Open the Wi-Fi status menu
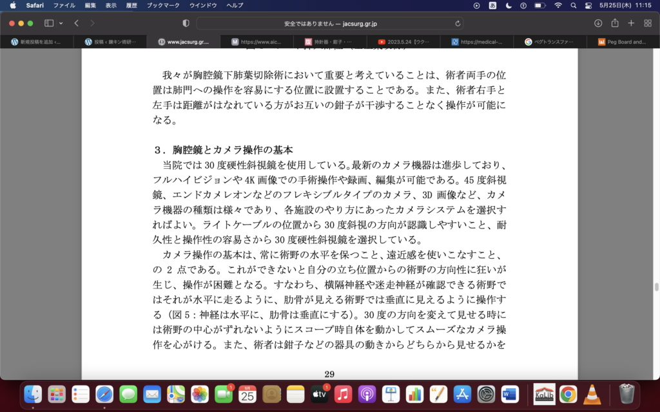Viewport: 660px width, 412px height. coord(558,5)
